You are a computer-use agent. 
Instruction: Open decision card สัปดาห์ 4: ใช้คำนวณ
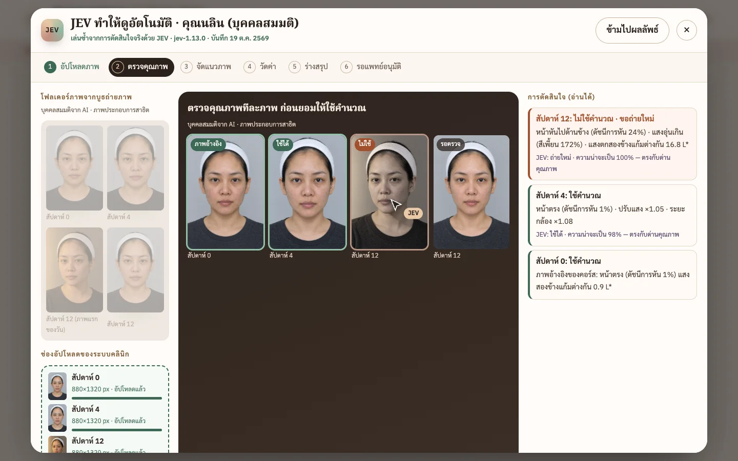pyautogui.click(x=612, y=215)
